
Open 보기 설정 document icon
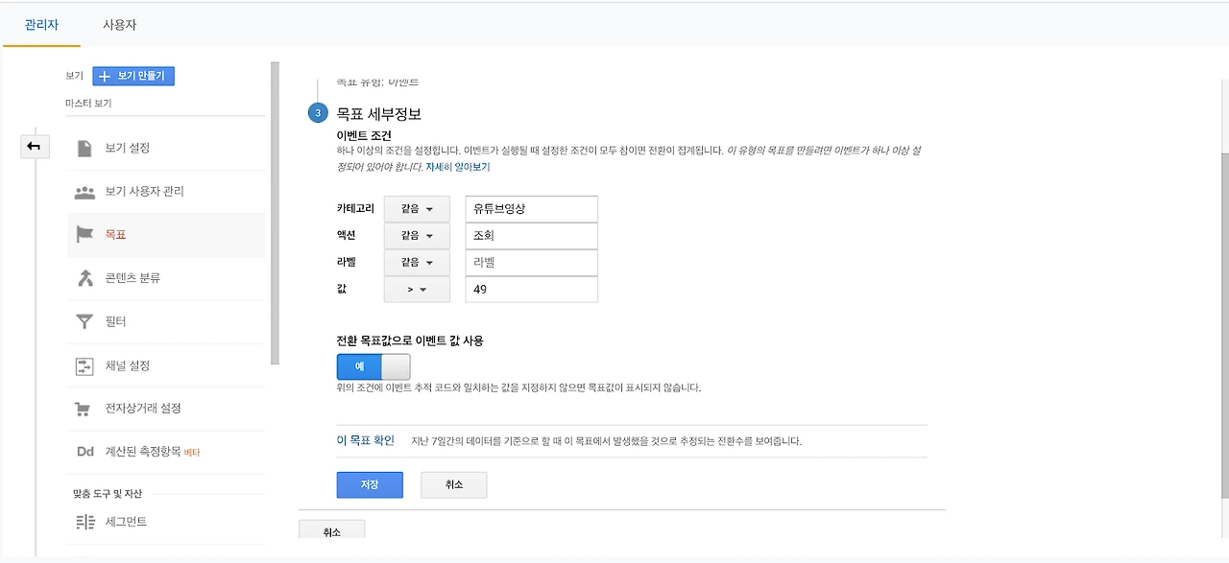pyautogui.click(x=85, y=148)
